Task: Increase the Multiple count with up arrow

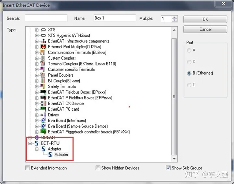Action: (174, 17)
